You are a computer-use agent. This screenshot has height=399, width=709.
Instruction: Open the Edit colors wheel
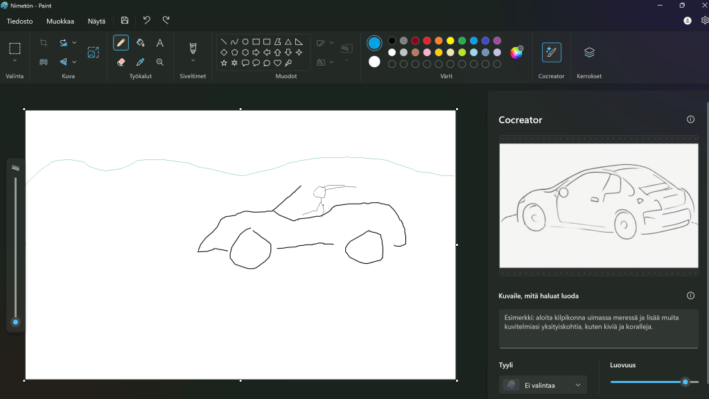516,52
